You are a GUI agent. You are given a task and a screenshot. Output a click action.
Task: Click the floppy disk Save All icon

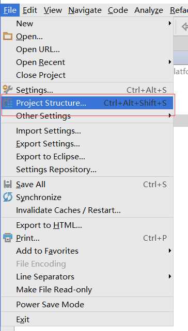click(8, 184)
